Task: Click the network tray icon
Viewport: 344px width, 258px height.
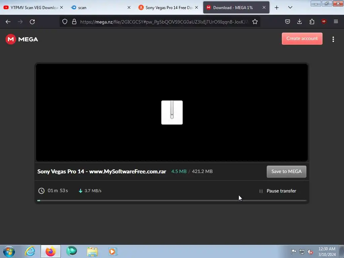Action: 302,252
